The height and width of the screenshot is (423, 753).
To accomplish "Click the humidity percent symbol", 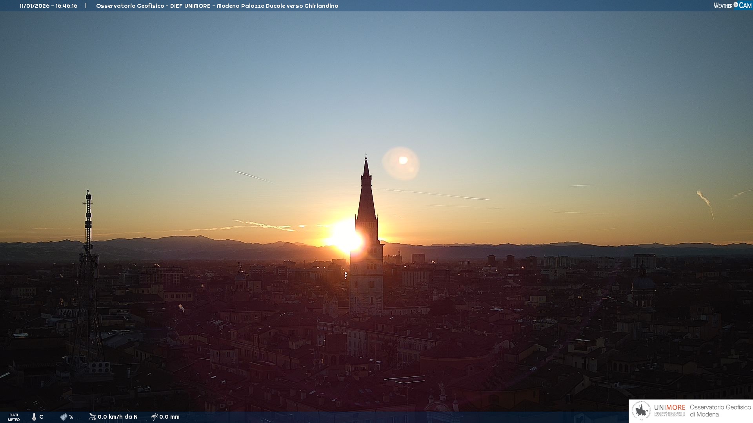I will (71, 417).
